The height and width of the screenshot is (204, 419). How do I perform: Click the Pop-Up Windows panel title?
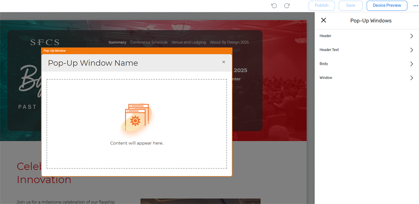371,21
